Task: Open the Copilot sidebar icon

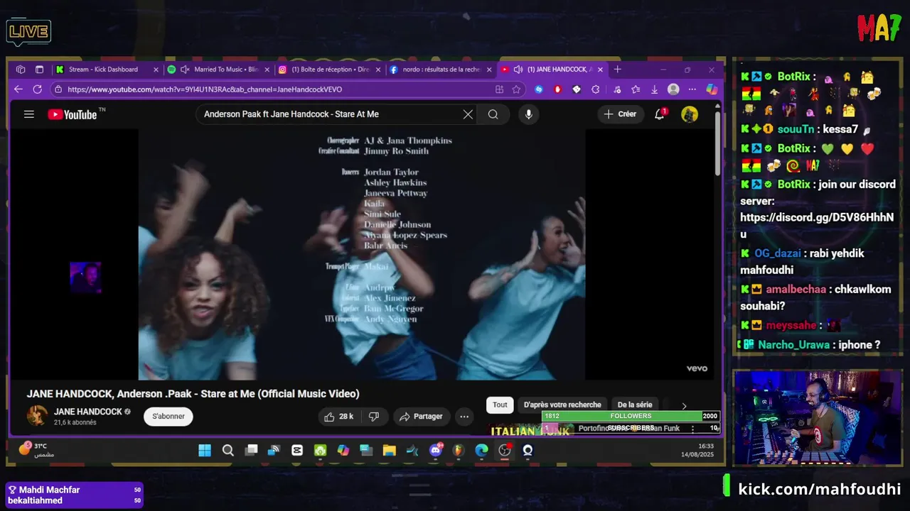Action: click(711, 89)
